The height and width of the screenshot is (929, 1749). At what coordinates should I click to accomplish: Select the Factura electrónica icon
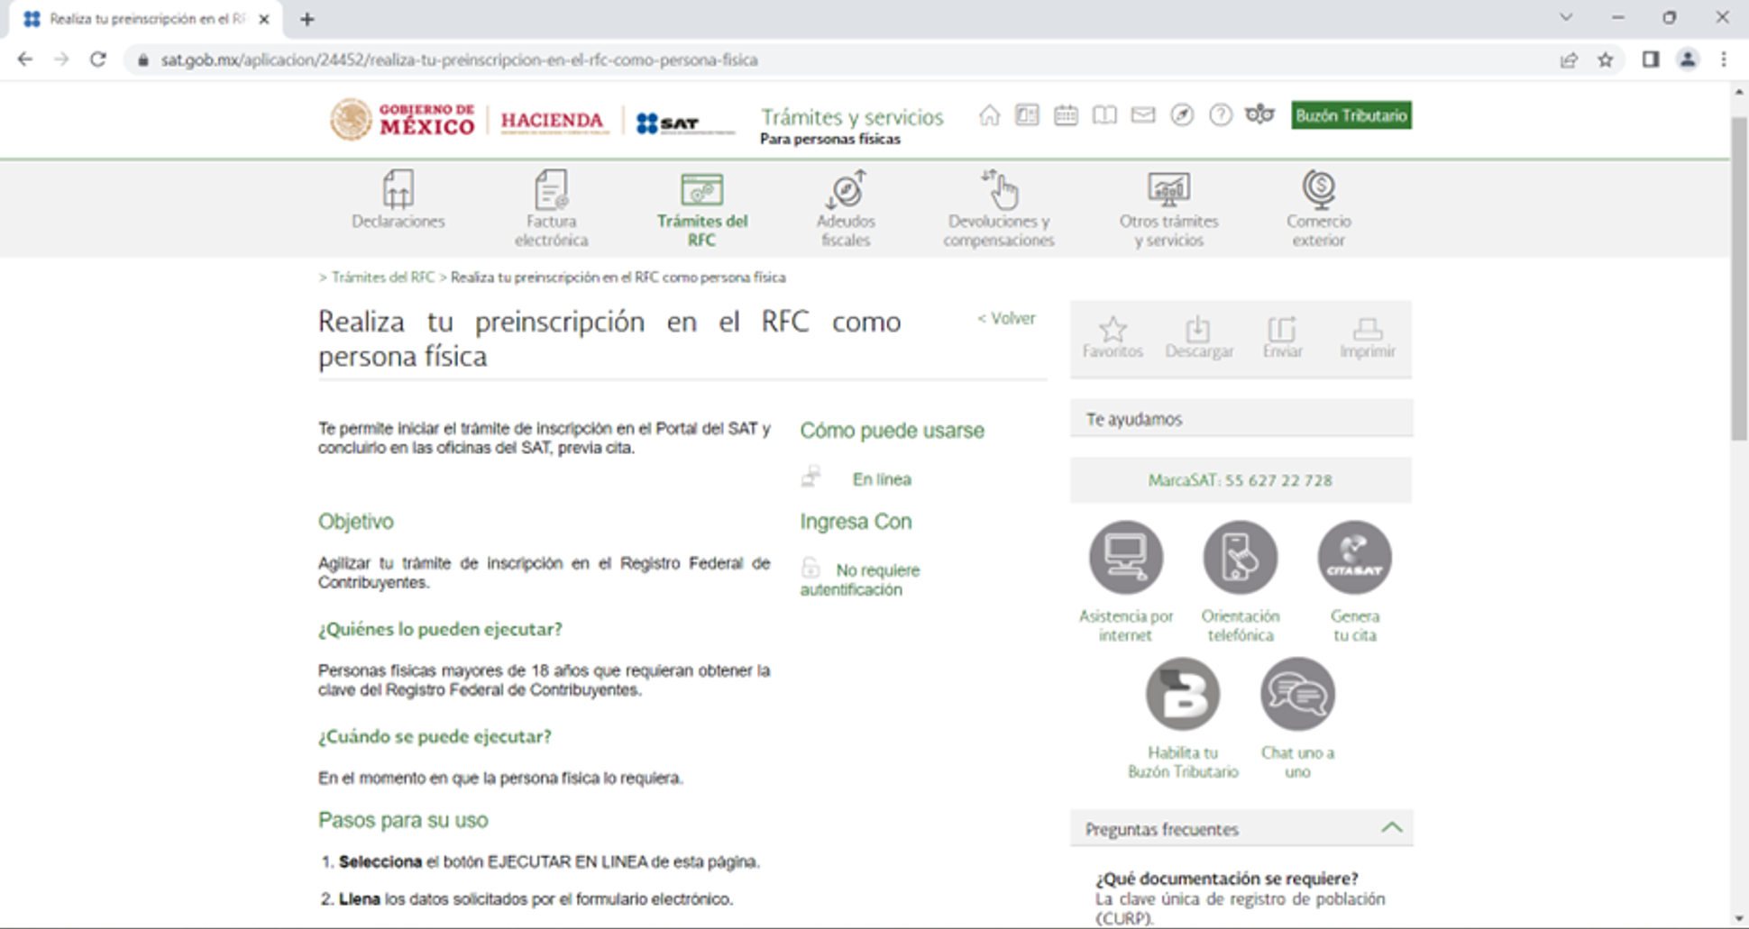(x=550, y=192)
